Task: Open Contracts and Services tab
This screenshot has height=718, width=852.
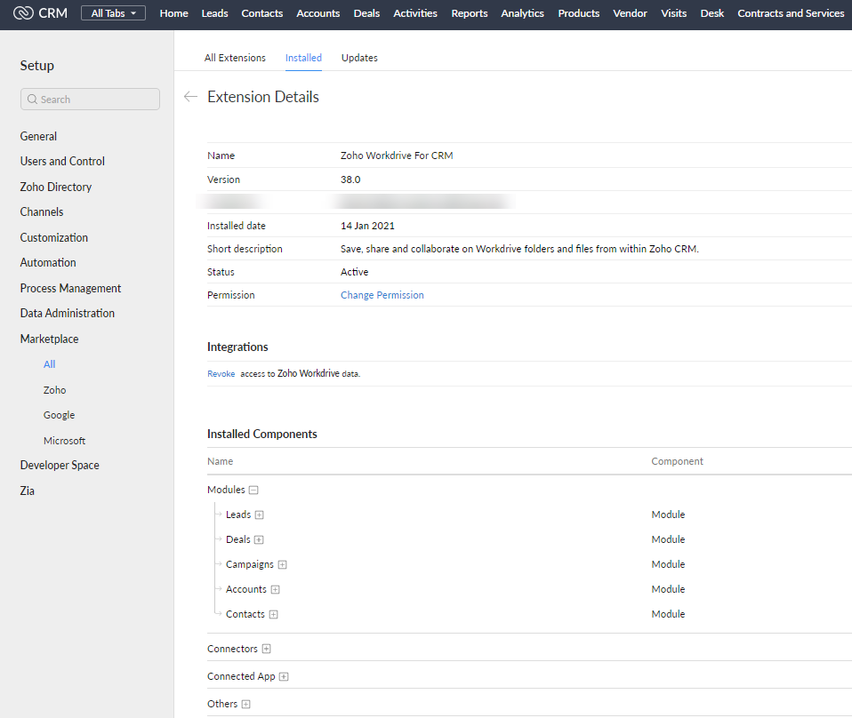Action: coord(791,13)
